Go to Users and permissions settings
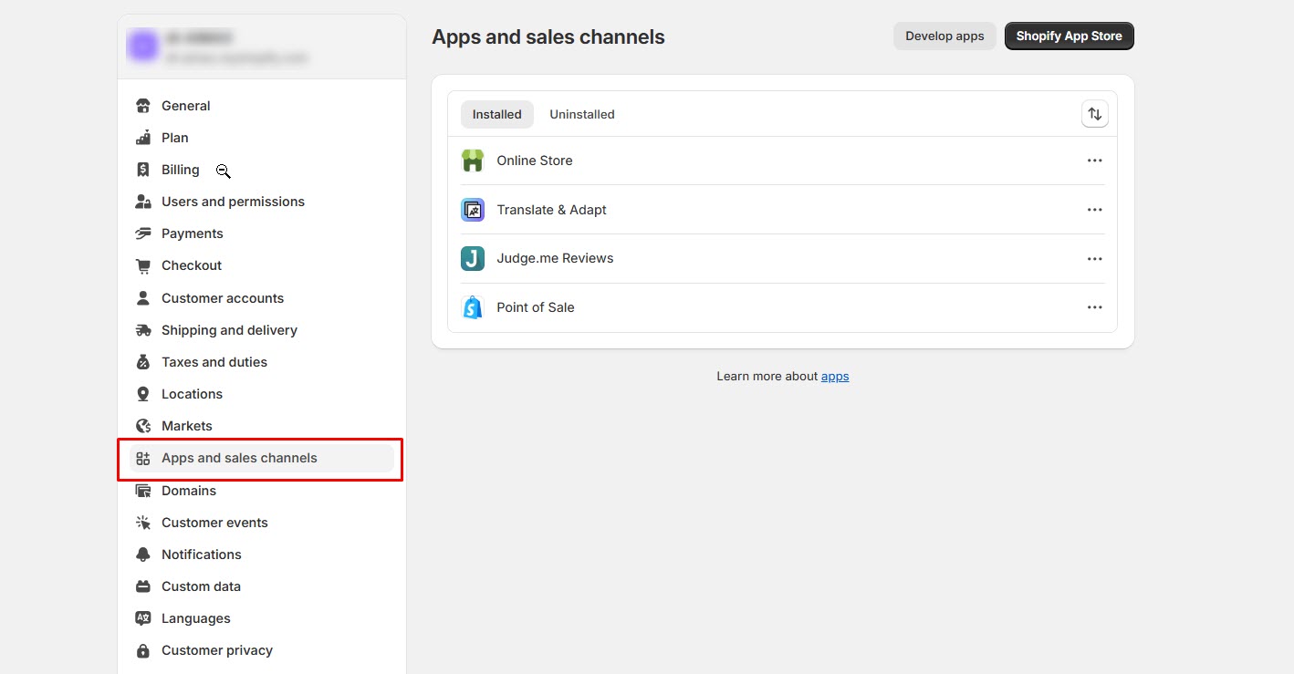The image size is (1294, 674). 233,202
